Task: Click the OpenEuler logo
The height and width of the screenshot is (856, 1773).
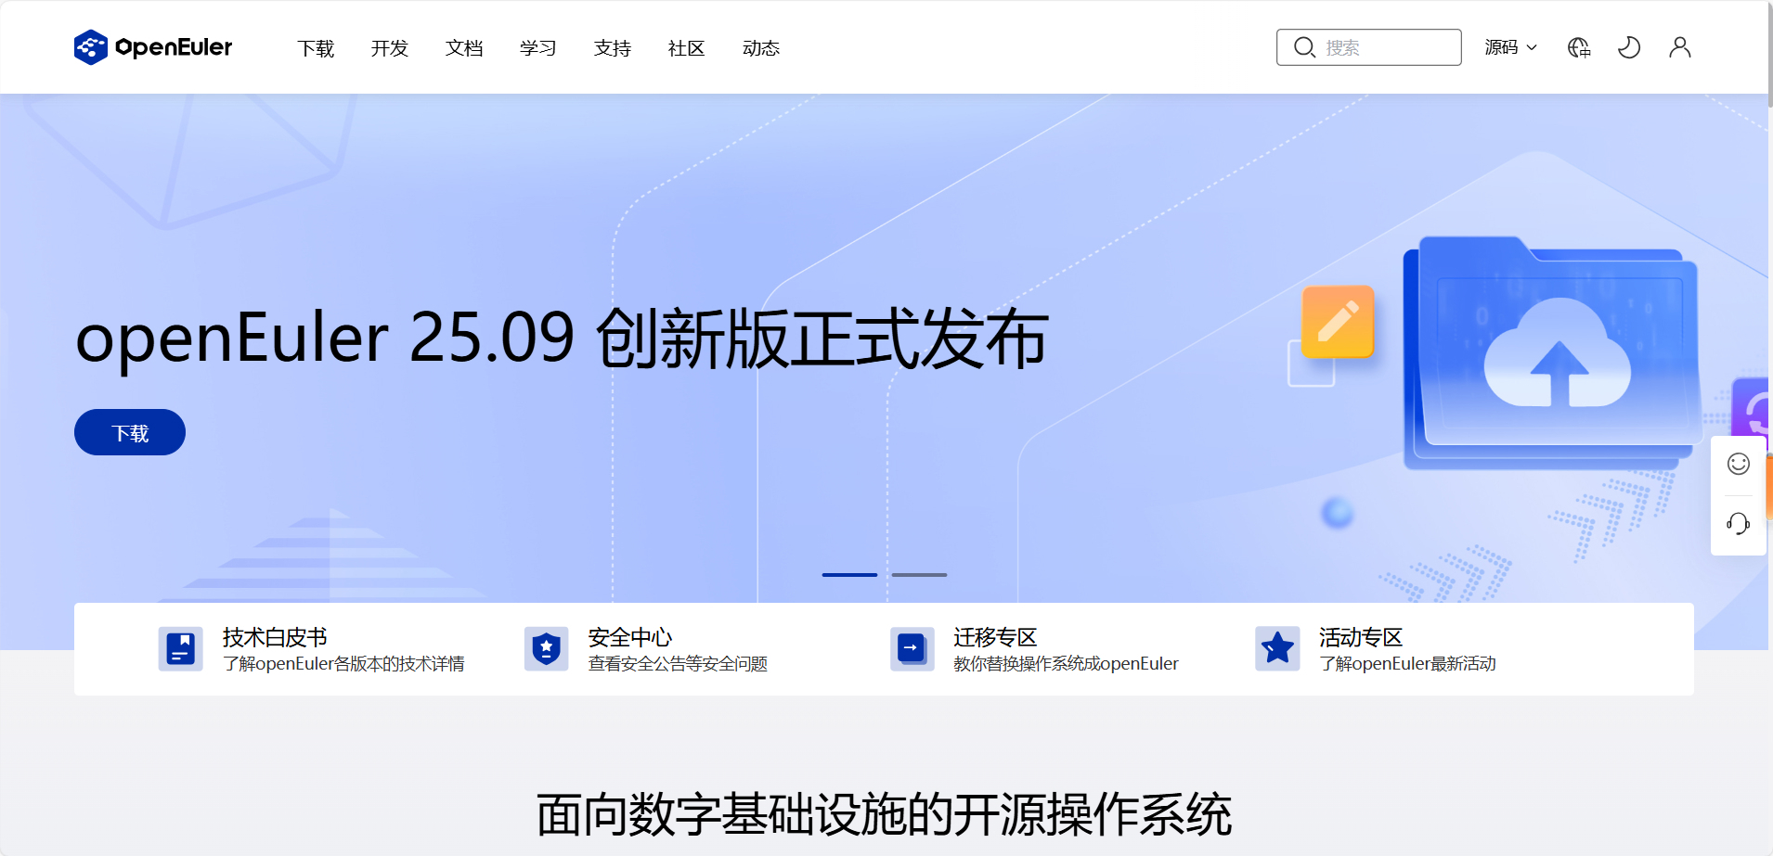Action: tap(153, 46)
